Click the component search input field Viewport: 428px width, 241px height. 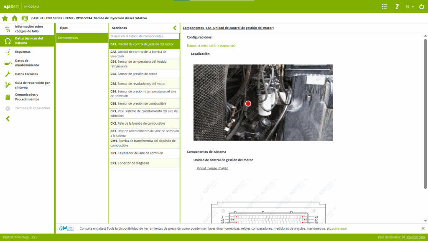click(x=144, y=36)
